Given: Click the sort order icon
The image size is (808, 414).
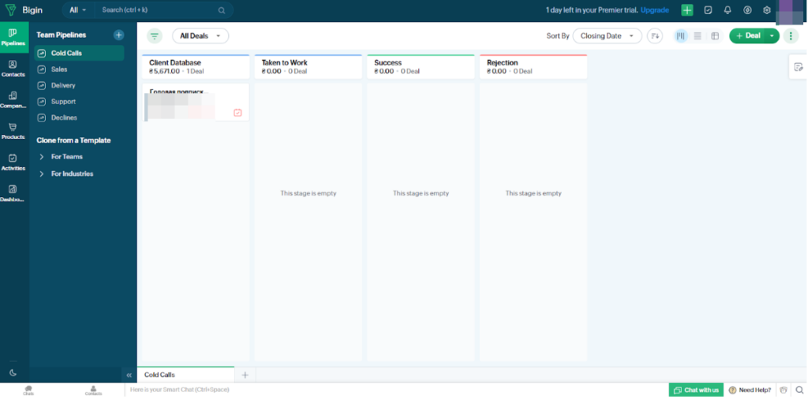Looking at the screenshot, I should [x=654, y=35].
